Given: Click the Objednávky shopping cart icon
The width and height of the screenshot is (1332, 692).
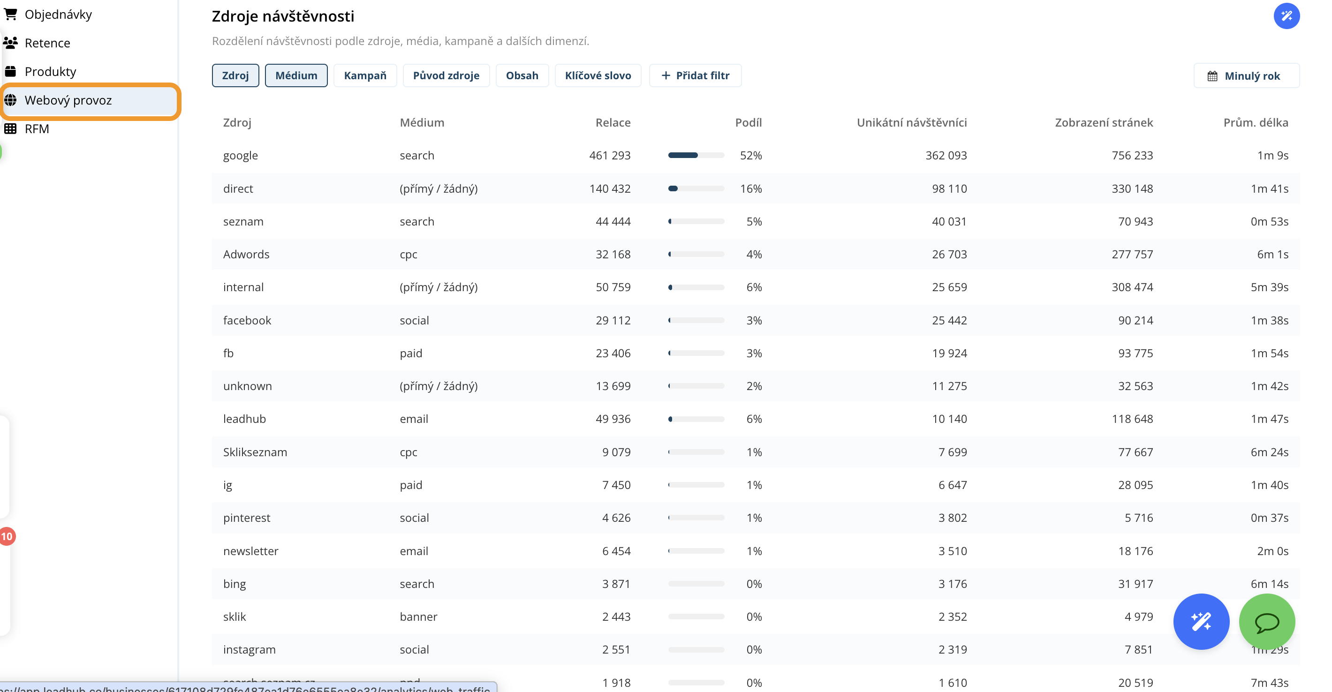Looking at the screenshot, I should coord(10,14).
